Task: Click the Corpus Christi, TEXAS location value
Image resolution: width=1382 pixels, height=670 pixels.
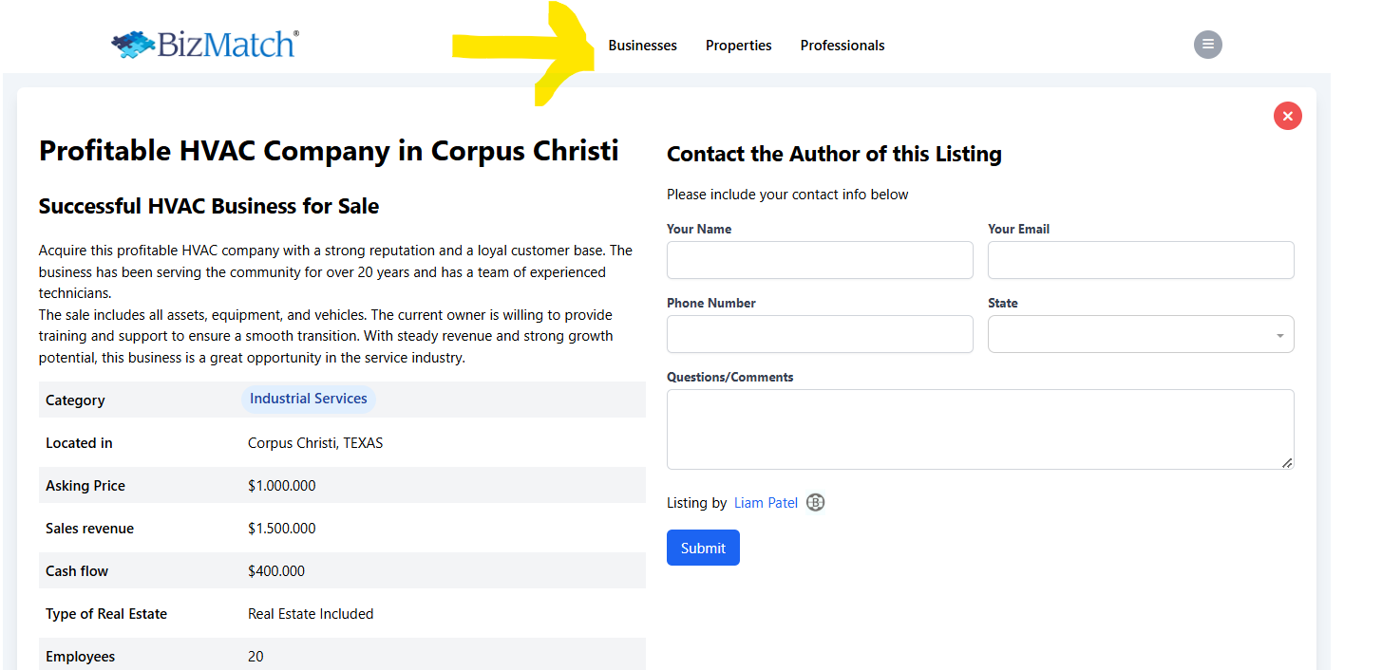Action: [315, 443]
